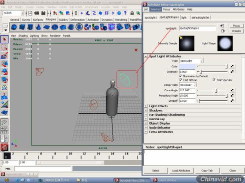Click the input connection arrow icon beside spotLight name
The height and width of the screenshot is (183, 245).
coord(222,26)
